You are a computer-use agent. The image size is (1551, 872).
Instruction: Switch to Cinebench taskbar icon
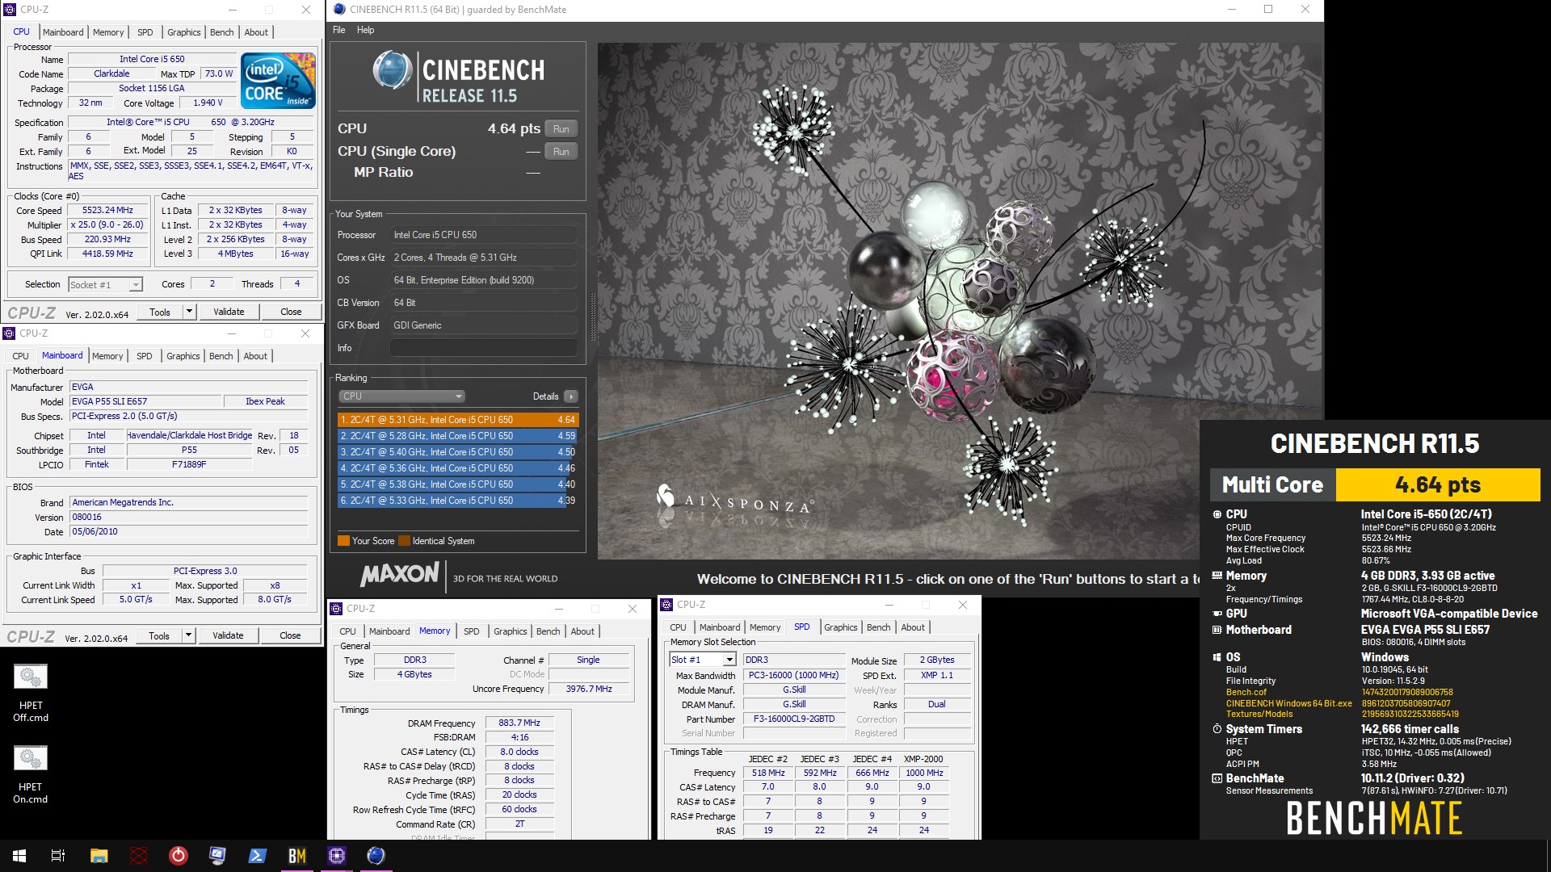[376, 856]
